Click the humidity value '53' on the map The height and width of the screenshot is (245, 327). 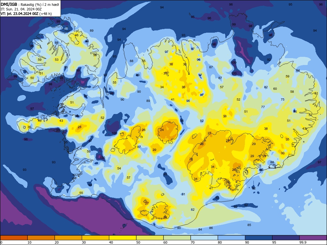(57, 60)
